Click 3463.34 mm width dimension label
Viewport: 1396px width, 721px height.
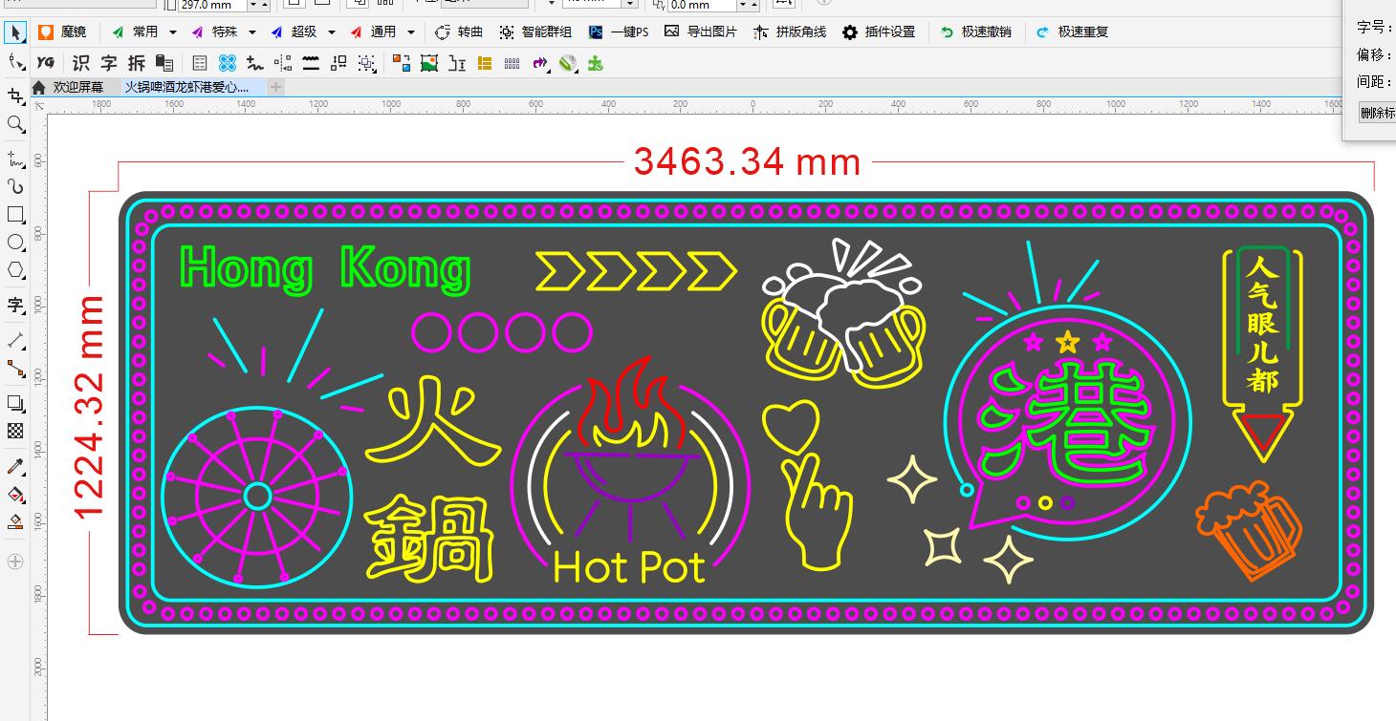click(x=748, y=162)
